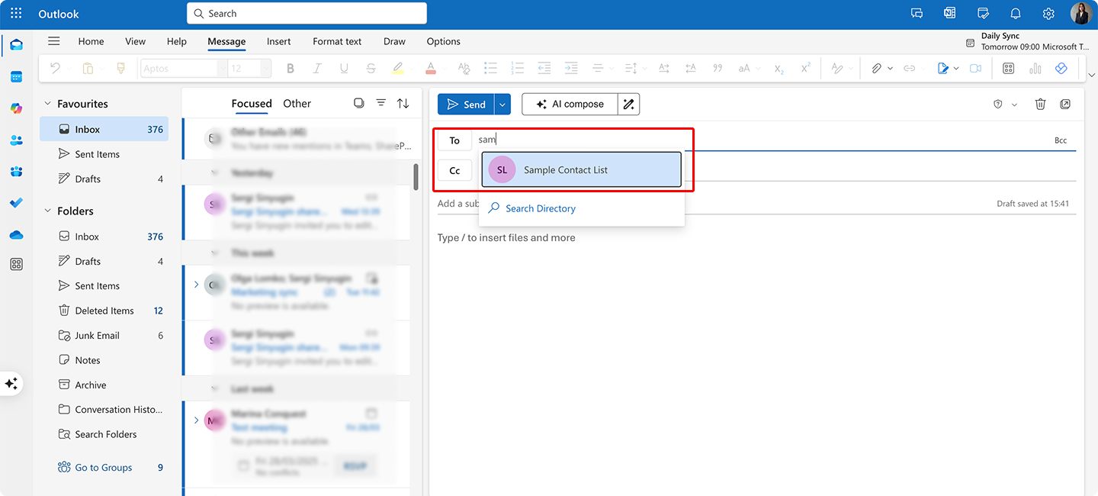Click the AI compose button
This screenshot has height=496, width=1098.
[570, 104]
